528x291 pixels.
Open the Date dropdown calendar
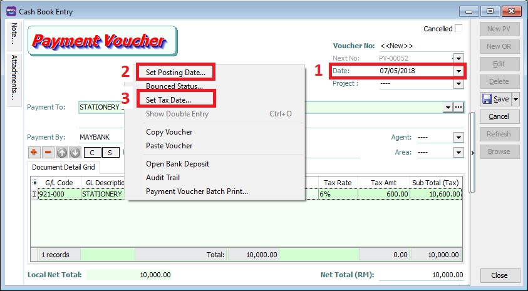click(458, 71)
